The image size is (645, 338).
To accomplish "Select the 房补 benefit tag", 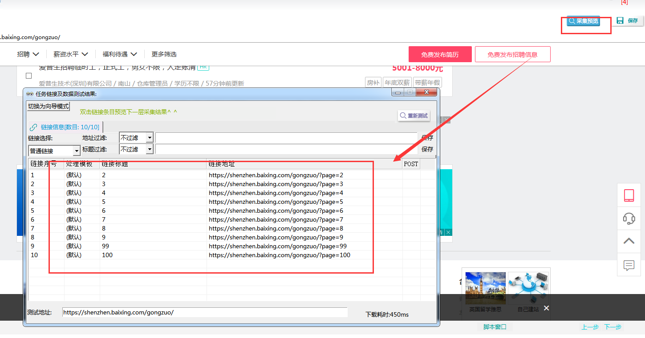I will tap(373, 83).
